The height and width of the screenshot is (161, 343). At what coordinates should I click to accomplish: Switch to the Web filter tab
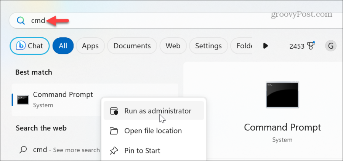tap(173, 46)
